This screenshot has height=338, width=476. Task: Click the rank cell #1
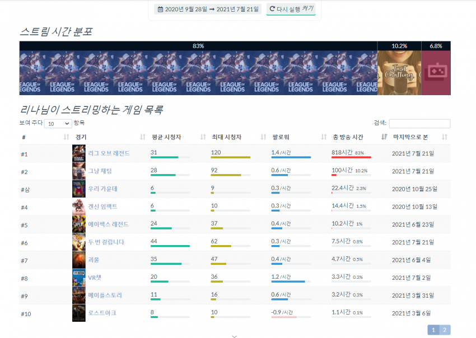tap(24, 154)
